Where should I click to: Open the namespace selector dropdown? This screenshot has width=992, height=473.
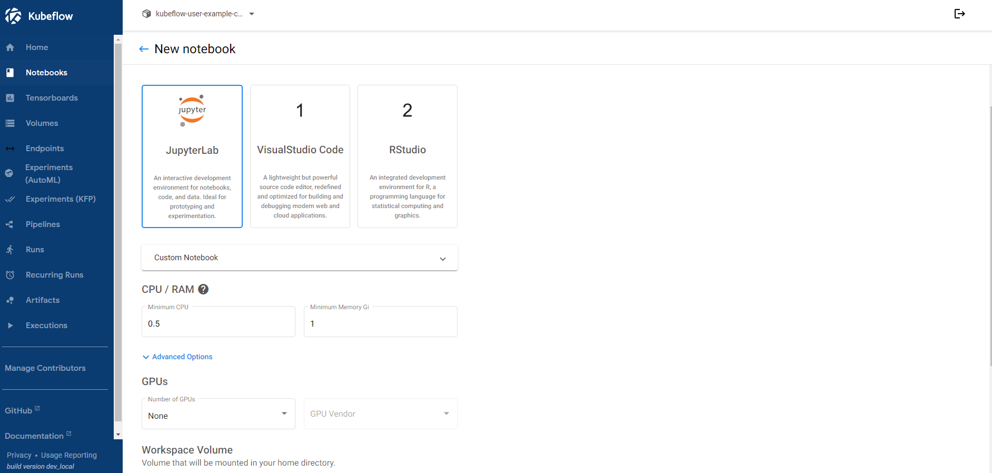coord(199,14)
